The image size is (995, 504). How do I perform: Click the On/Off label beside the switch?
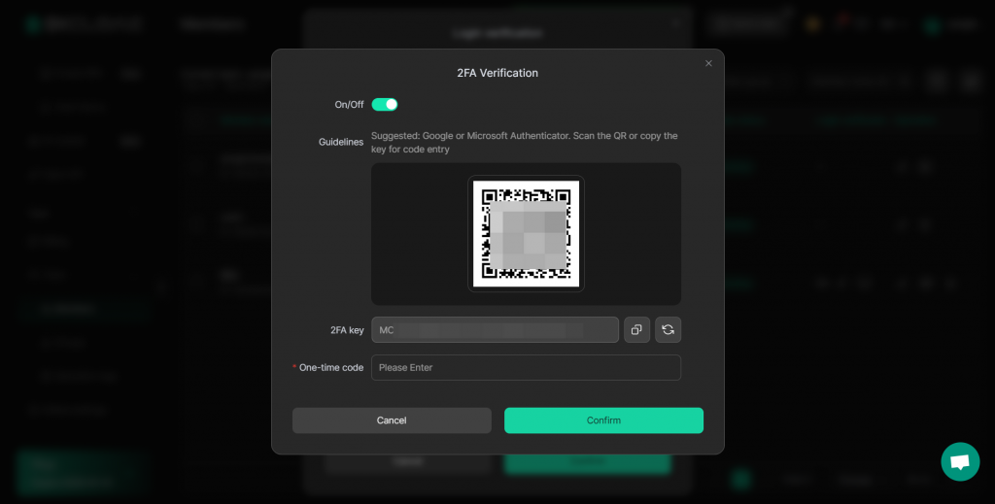(349, 104)
